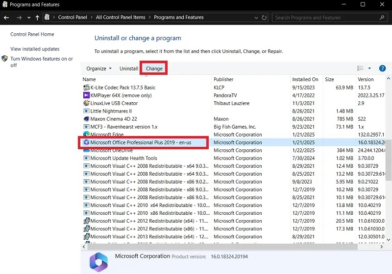The width and height of the screenshot is (392, 274).
Task: Select Visual C++ 2010 x64 Redistributable icon
Action: coord(86,205)
